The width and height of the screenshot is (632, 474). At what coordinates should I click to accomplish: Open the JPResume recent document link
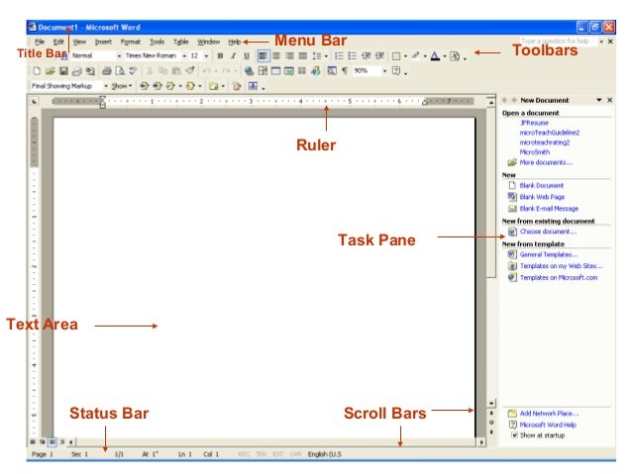point(534,123)
